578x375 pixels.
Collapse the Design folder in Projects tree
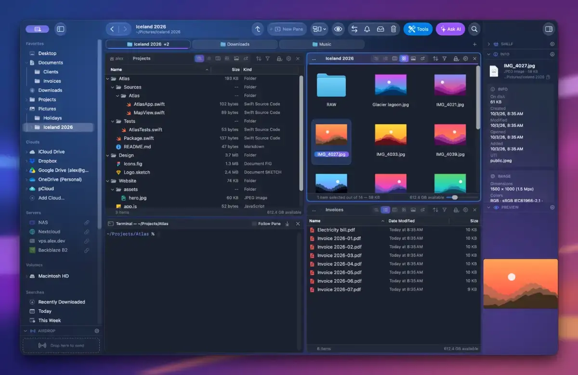coord(108,155)
